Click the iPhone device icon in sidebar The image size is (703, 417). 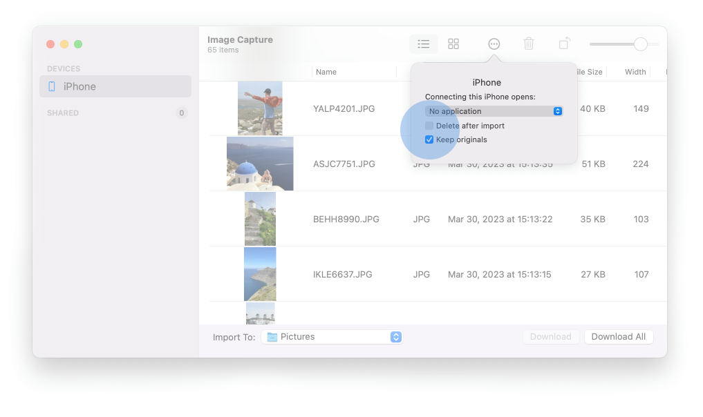click(x=52, y=86)
